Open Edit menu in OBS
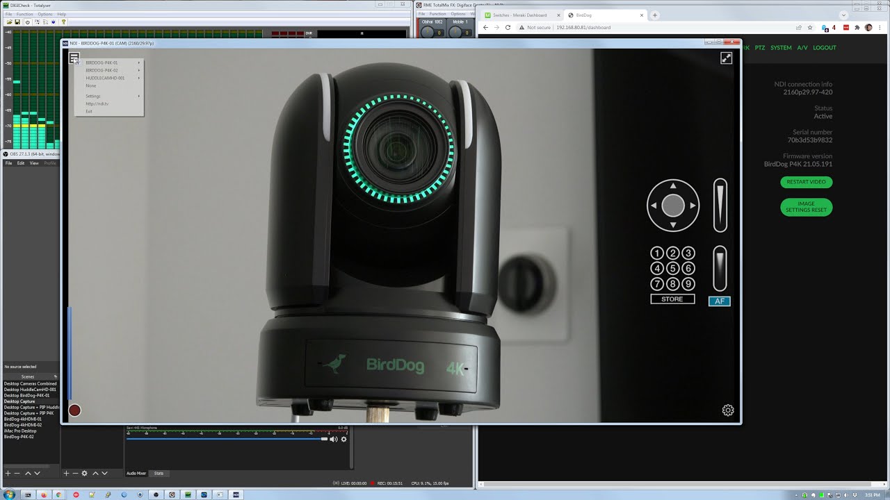 [x=21, y=163]
